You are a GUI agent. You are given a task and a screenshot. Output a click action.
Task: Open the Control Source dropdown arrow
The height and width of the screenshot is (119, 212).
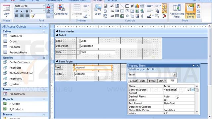(189, 90)
